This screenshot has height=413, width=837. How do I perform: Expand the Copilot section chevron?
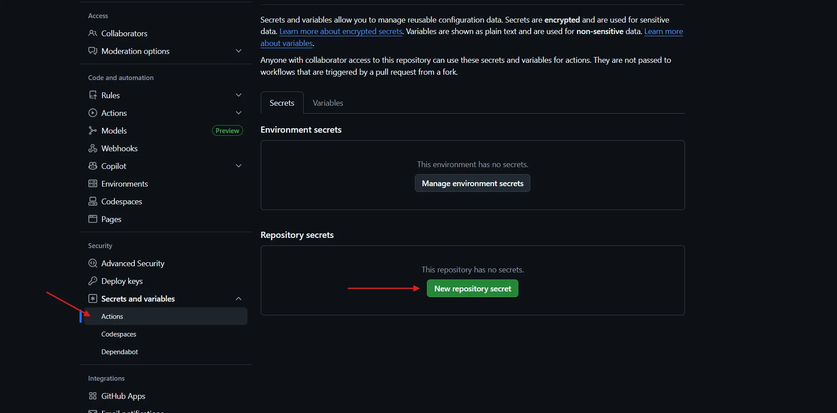pyautogui.click(x=239, y=166)
